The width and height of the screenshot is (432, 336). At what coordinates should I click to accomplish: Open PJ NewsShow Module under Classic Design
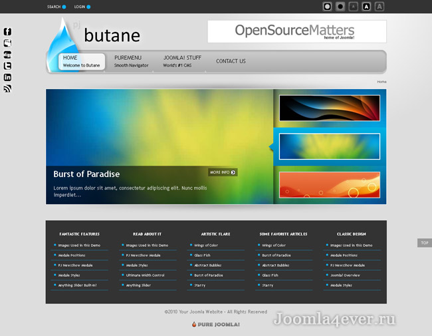(x=348, y=265)
